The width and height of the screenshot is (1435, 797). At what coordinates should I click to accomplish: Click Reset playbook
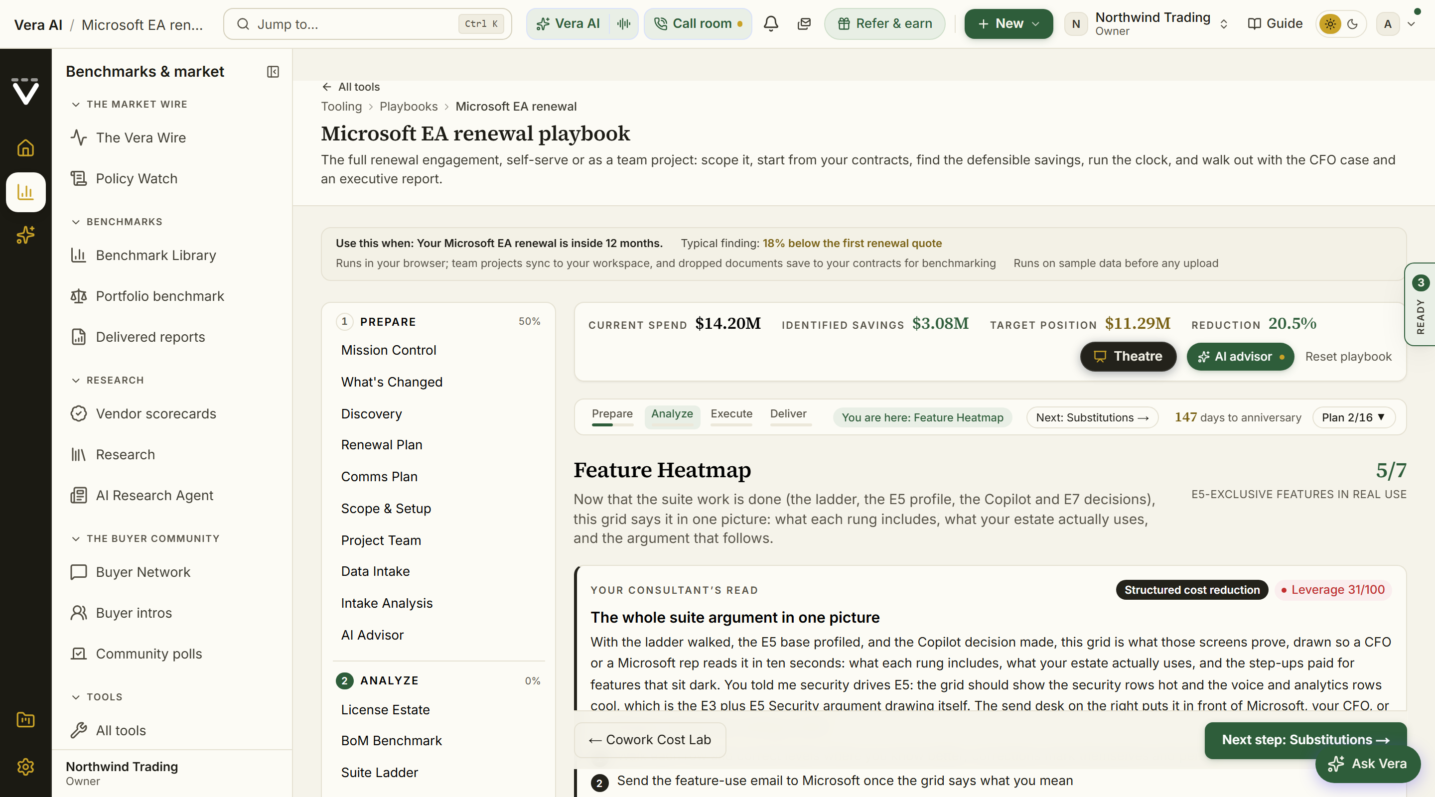(x=1348, y=357)
